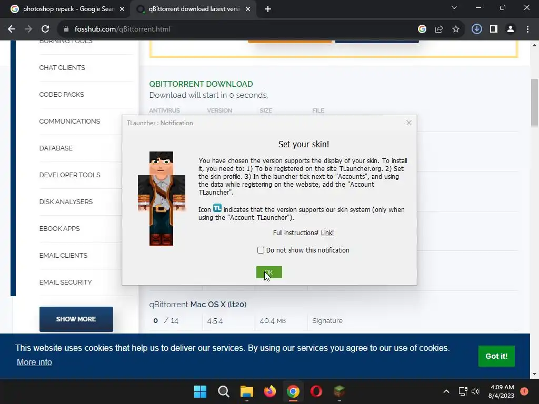Close the photoshop repack tab
Viewport: 539px width, 404px height.
tap(122, 9)
